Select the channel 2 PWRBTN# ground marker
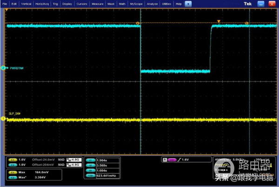This screenshot has width=279, height=187. (3, 68)
